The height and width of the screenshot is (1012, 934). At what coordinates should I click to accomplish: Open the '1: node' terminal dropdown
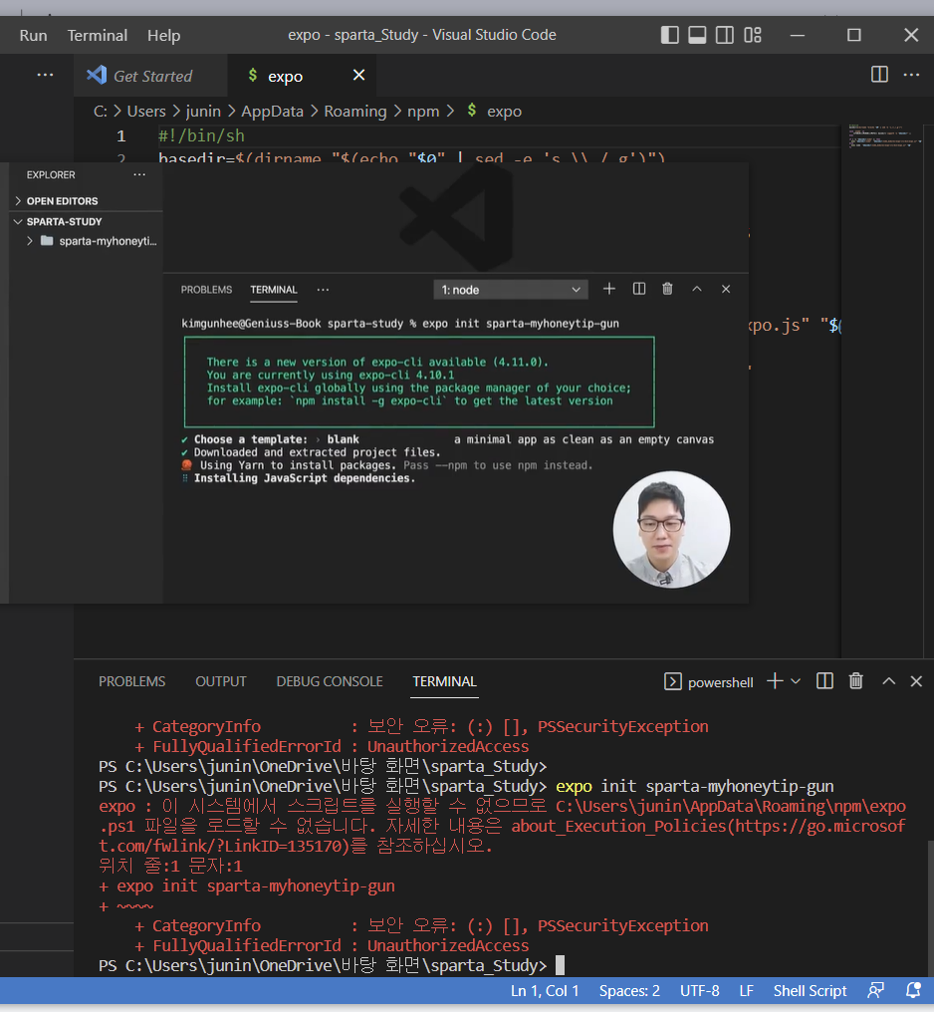(511, 290)
